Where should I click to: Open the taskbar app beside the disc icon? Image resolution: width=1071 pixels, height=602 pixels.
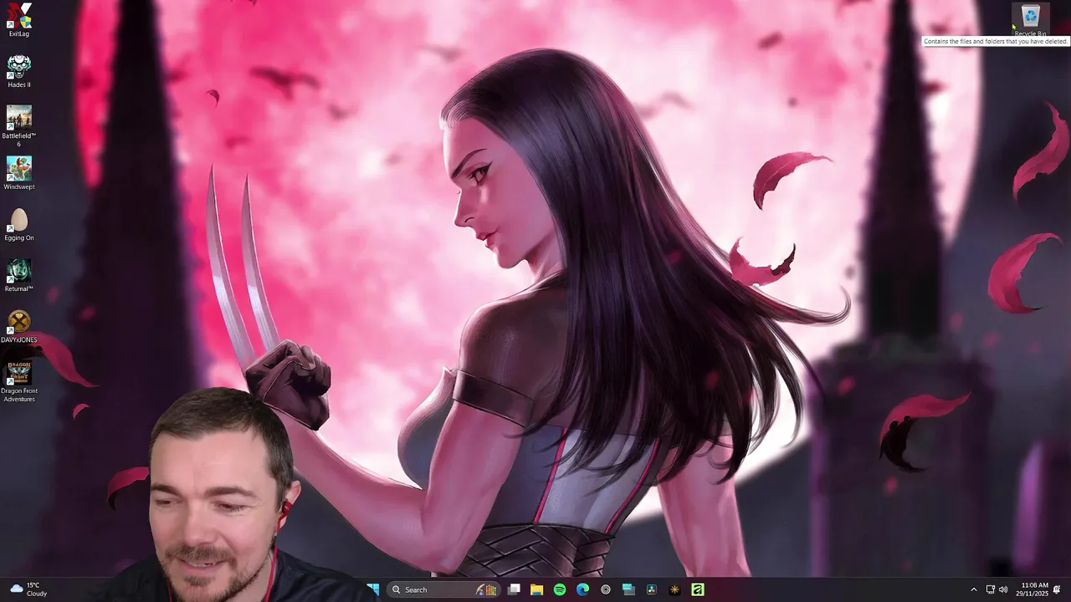628,589
